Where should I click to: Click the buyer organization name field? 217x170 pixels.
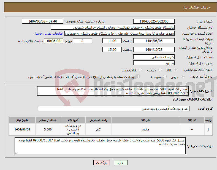coord(113,27)
